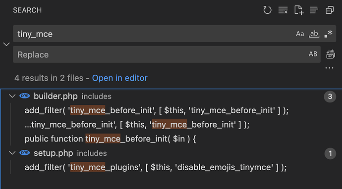Refresh the search results
This screenshot has width=342, height=189.
click(267, 10)
